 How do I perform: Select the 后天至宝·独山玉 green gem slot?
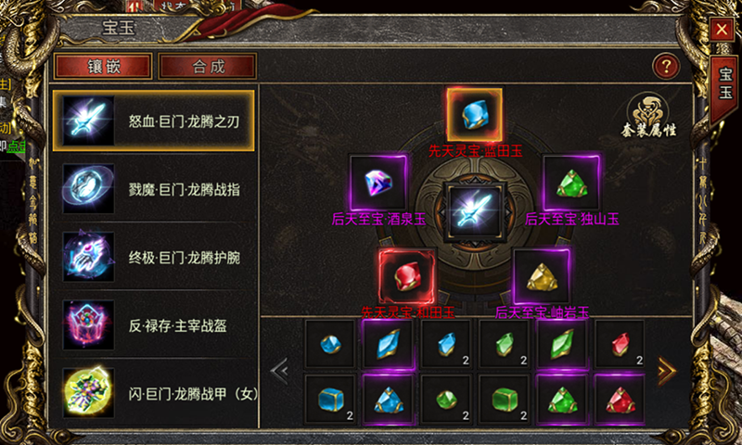click(571, 182)
